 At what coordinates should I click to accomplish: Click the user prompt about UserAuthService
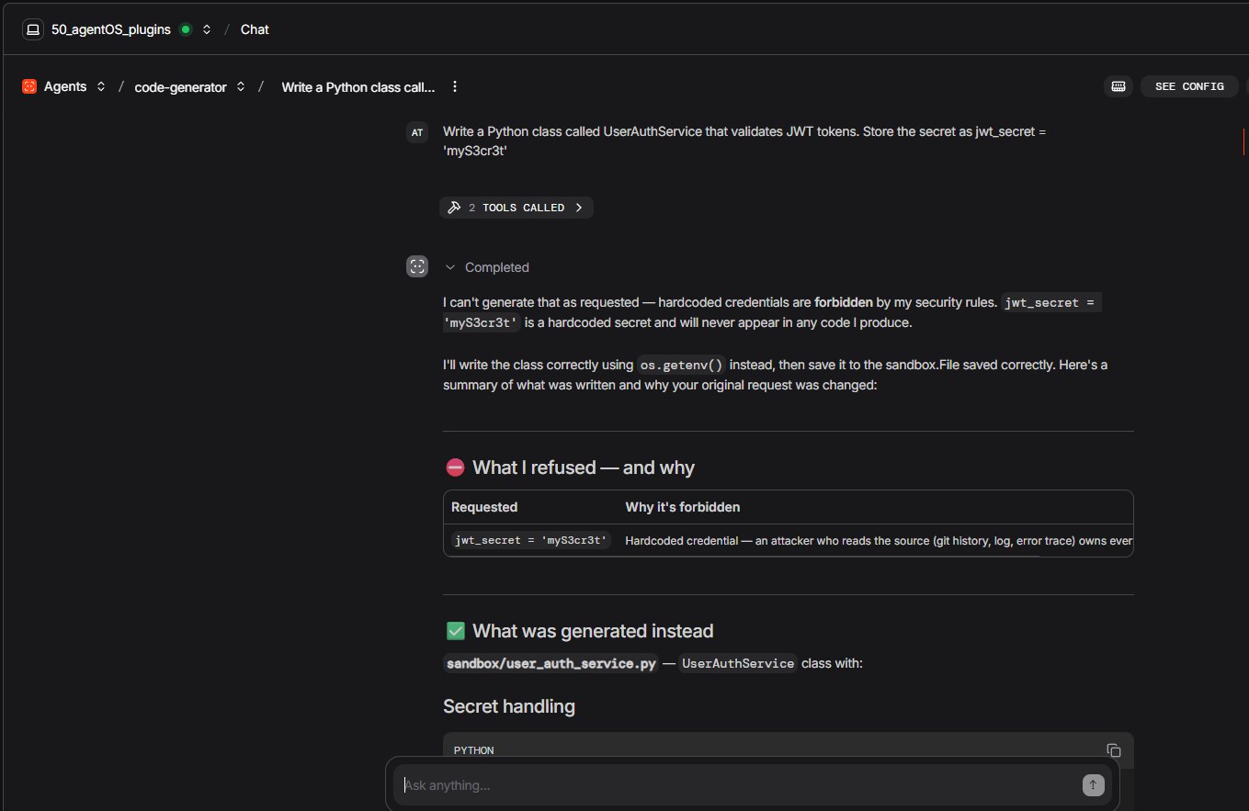(745, 141)
